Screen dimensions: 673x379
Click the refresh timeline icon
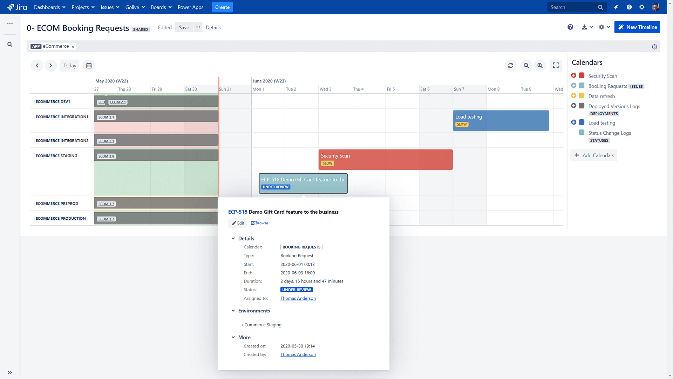pyautogui.click(x=510, y=65)
